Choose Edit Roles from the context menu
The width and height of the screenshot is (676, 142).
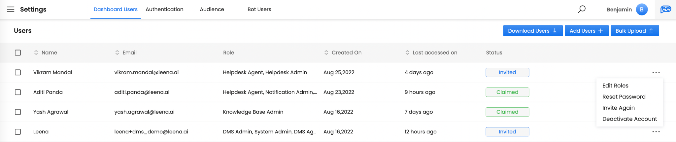click(x=615, y=86)
